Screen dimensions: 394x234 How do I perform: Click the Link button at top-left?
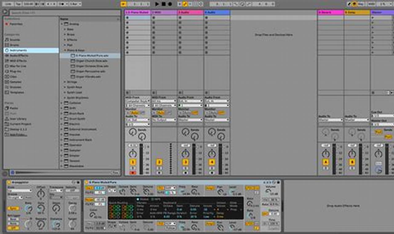(9, 4)
